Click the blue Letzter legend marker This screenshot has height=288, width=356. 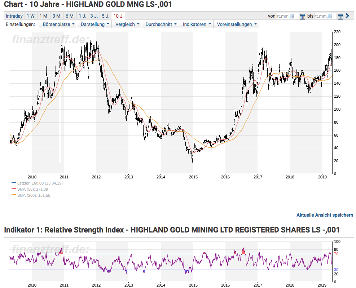coord(14,182)
